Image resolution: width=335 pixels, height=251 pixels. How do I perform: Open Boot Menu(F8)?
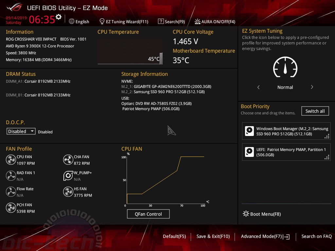tap(265, 214)
